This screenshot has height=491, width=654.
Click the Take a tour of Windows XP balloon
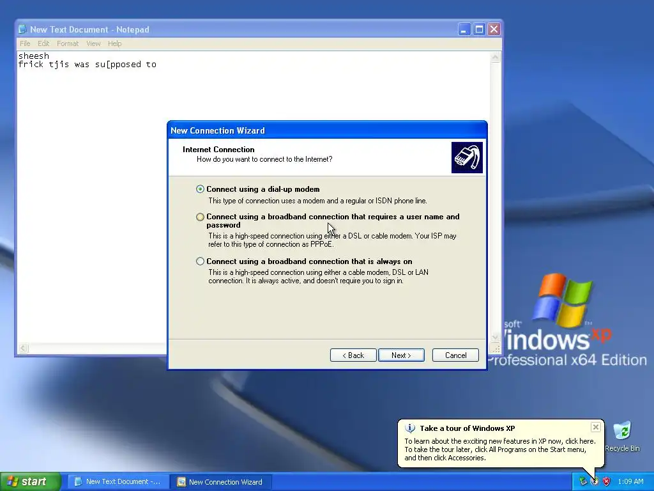pyautogui.click(x=501, y=443)
